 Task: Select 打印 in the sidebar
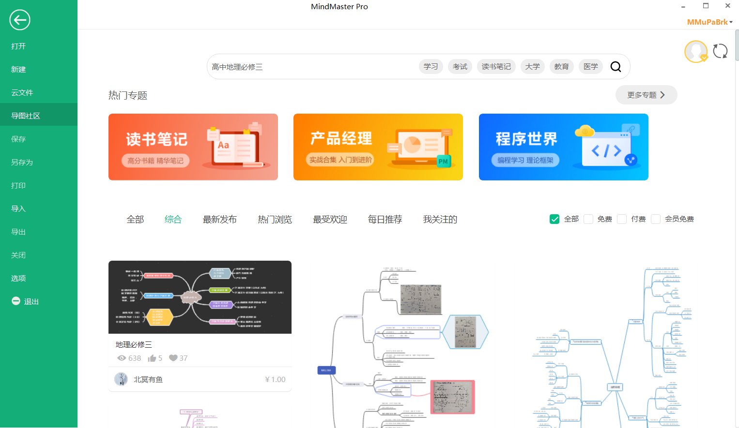coord(39,185)
